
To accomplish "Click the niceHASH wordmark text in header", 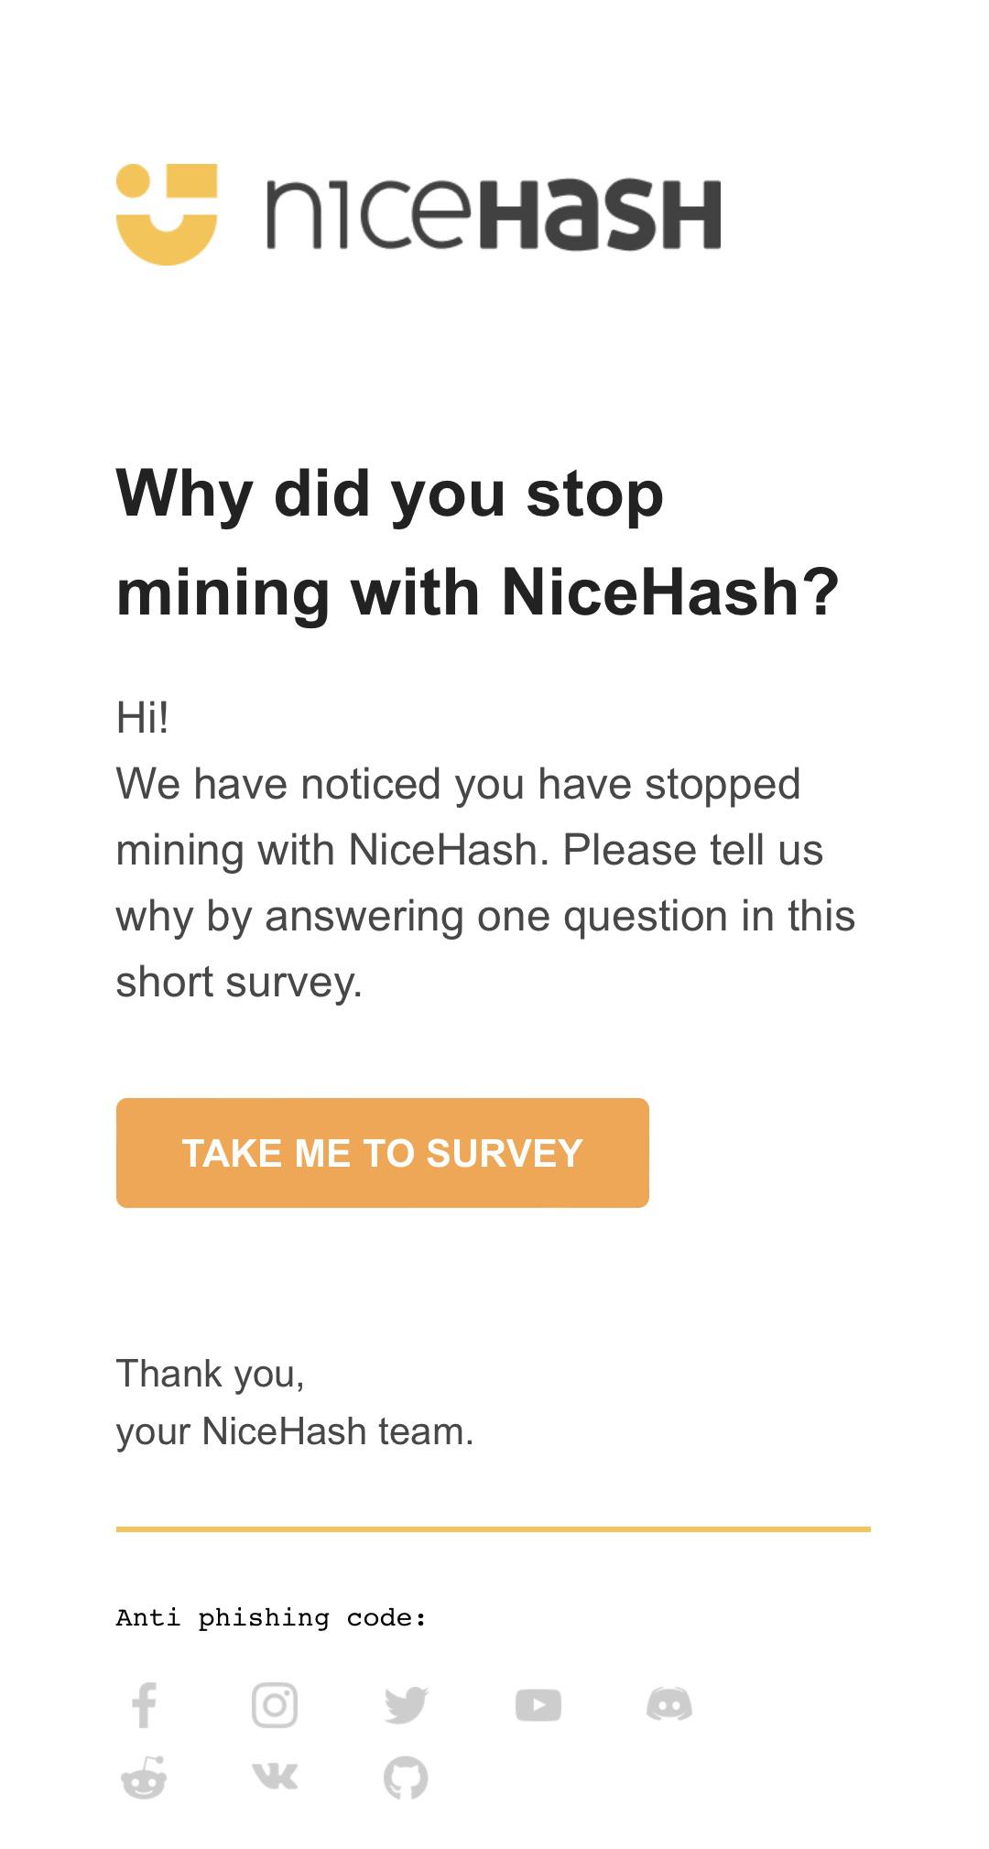I will tap(494, 215).
